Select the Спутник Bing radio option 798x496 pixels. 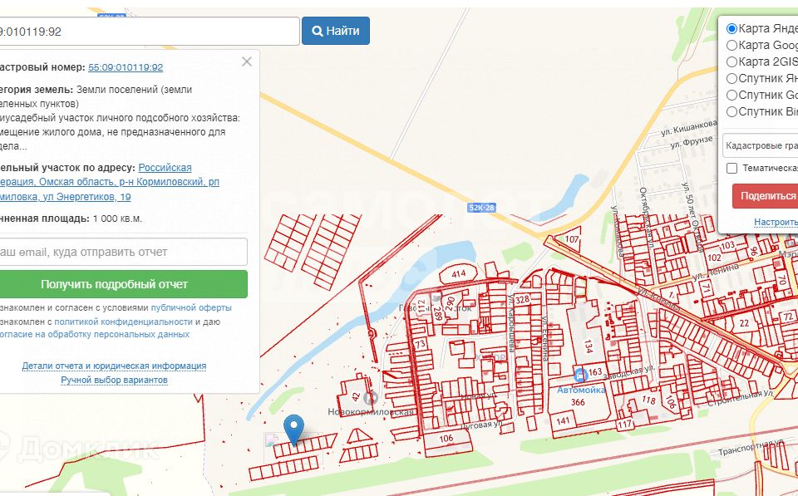[732, 111]
